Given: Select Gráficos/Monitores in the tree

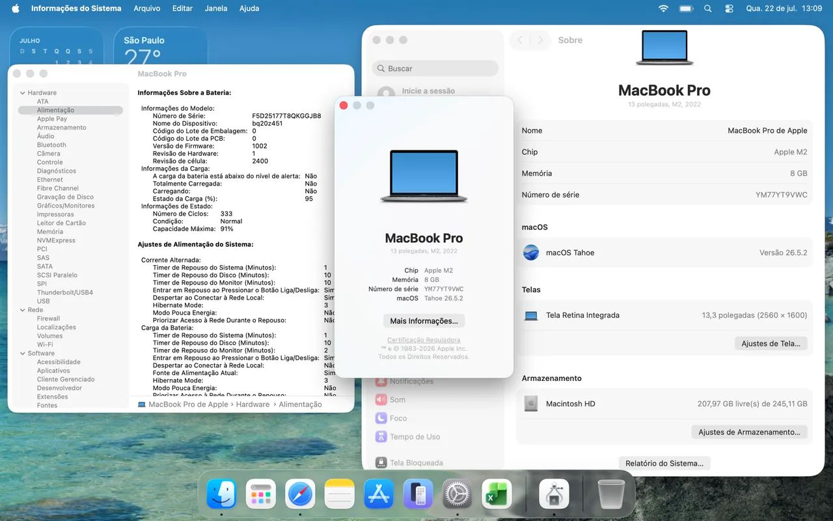Looking at the screenshot, I should 66,206.
